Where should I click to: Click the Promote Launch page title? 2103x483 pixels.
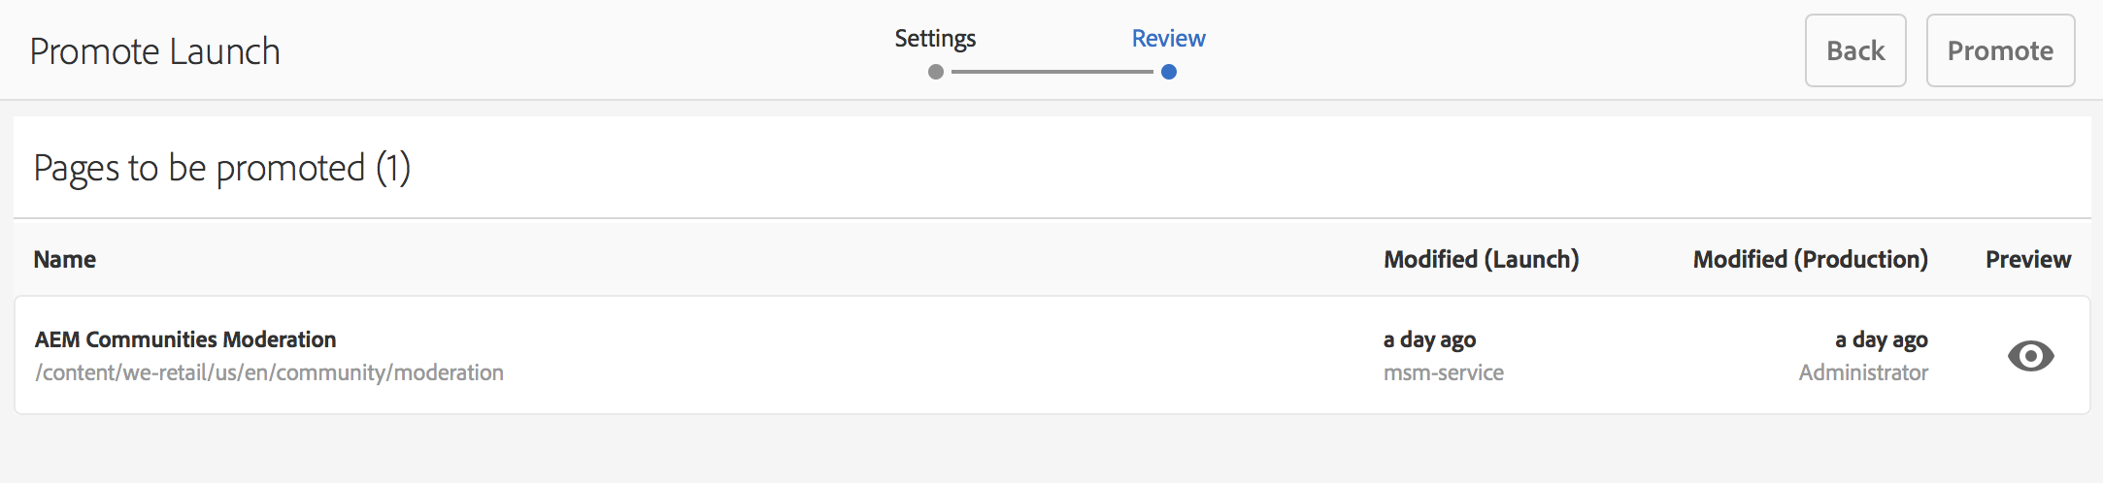[x=155, y=51]
